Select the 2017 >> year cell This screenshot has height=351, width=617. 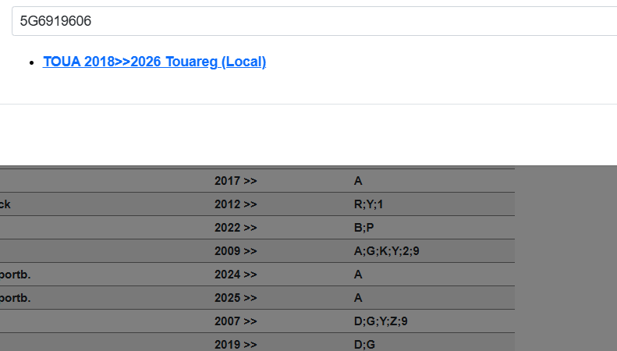pyautogui.click(x=236, y=181)
